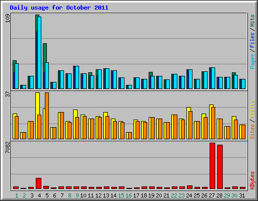
Task: Click day 1 on the x-axis
Action: (17, 195)
